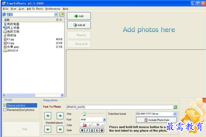Enable the Stamp photos checkbox
The height and width of the screenshot is (137, 206).
click(x=5, y=106)
